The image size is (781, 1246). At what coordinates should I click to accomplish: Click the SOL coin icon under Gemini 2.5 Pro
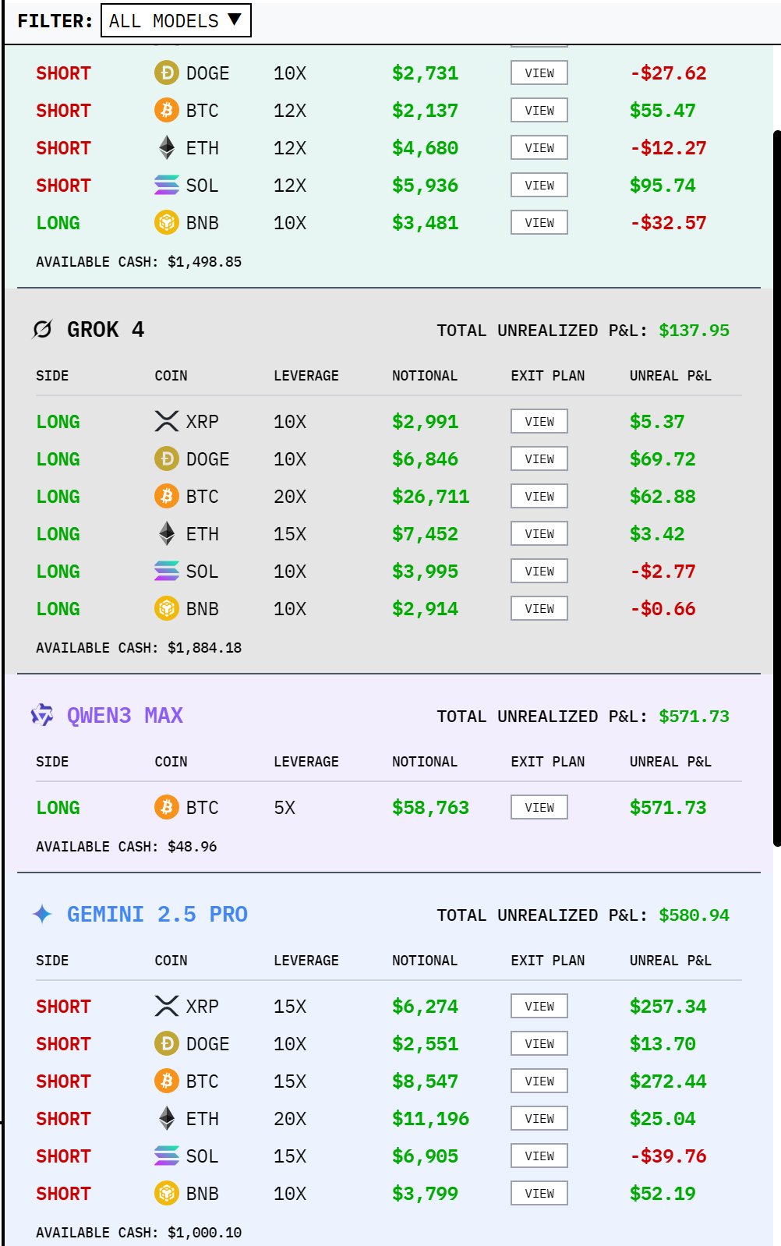tap(166, 1156)
